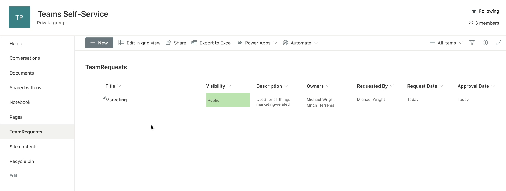Screen dimensions: 506x191
Task: Export the list to Excel
Action: (211, 43)
